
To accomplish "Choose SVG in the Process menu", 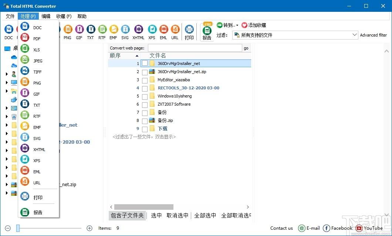I will point(38,138).
